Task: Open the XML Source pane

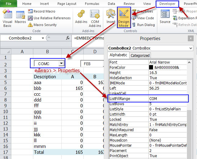Action: [165, 17]
